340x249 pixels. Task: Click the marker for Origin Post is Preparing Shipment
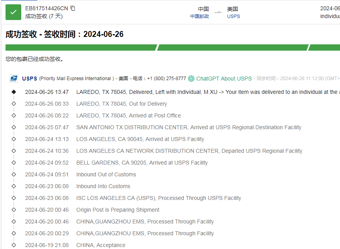pyautogui.click(x=14, y=210)
